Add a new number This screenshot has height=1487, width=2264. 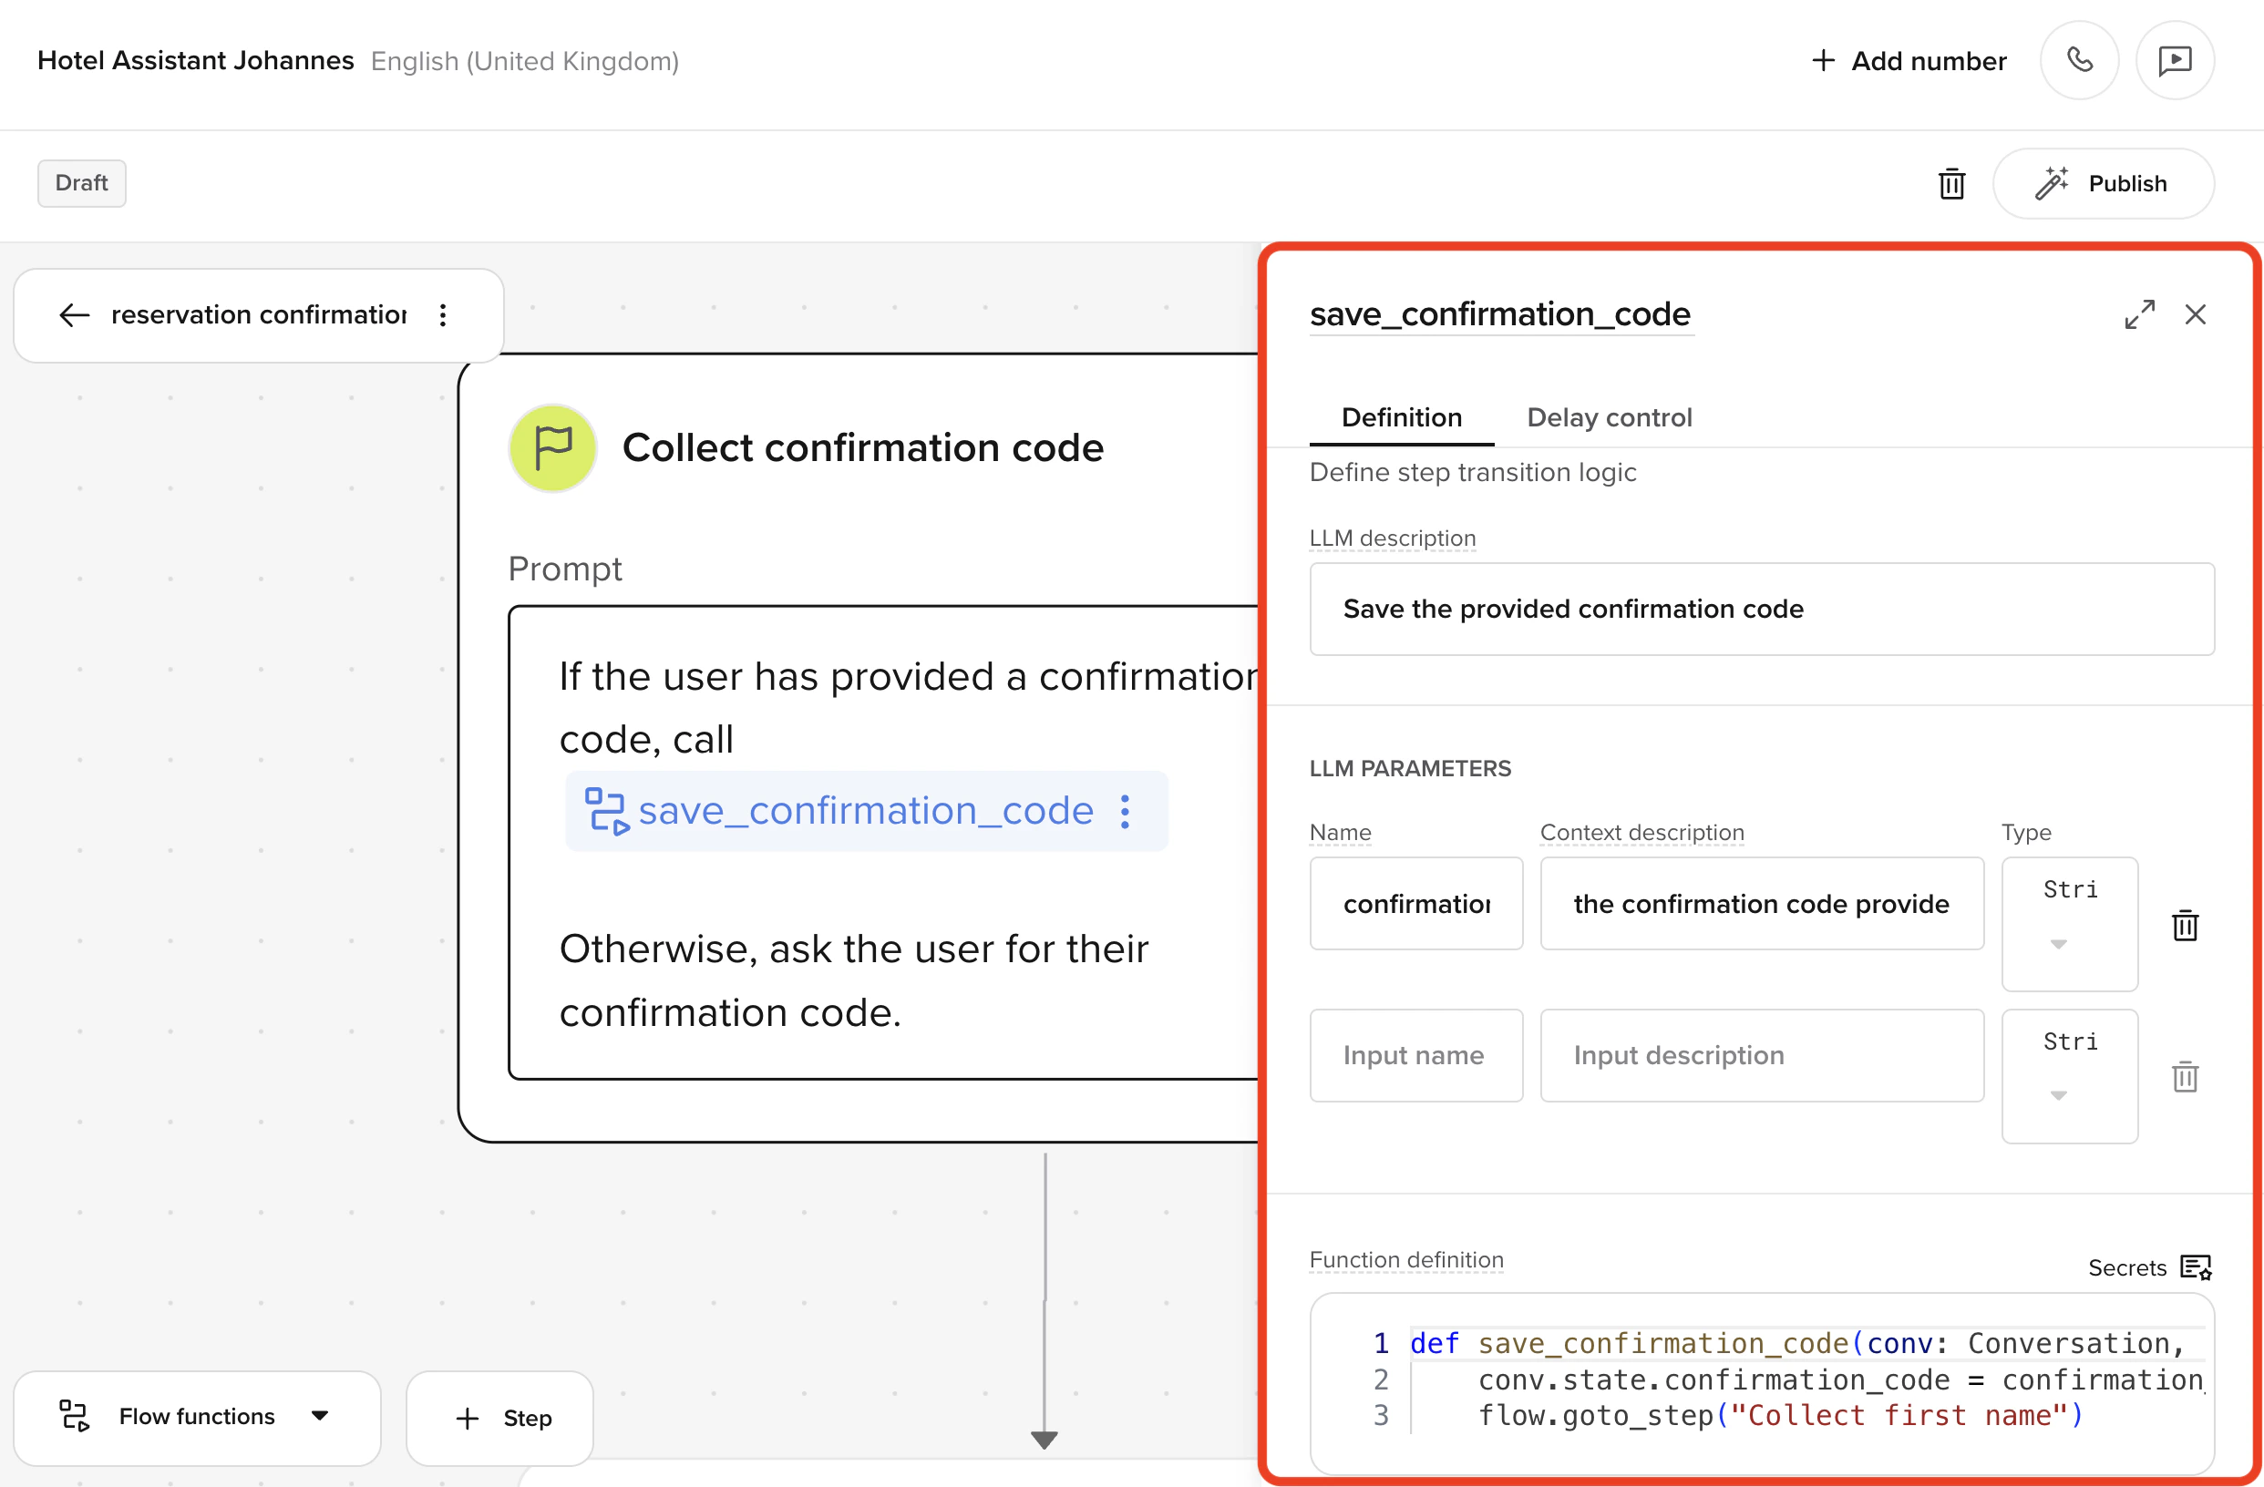[x=1907, y=60]
